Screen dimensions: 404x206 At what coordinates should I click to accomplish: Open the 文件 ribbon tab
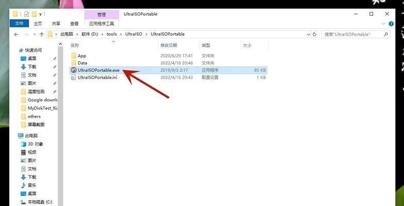click(20, 24)
